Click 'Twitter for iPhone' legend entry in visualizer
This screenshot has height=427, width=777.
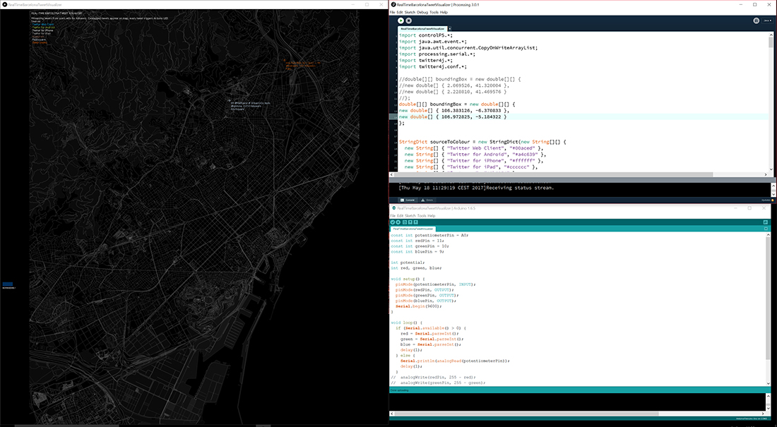coord(42,30)
